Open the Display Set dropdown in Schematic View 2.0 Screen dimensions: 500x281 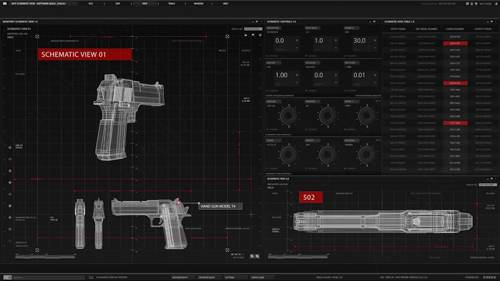(488, 185)
